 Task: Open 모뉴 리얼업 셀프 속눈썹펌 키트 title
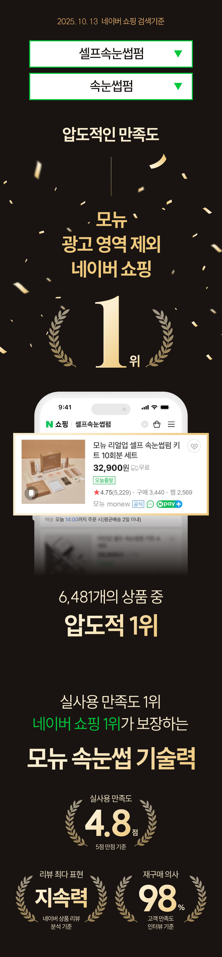coord(136,450)
